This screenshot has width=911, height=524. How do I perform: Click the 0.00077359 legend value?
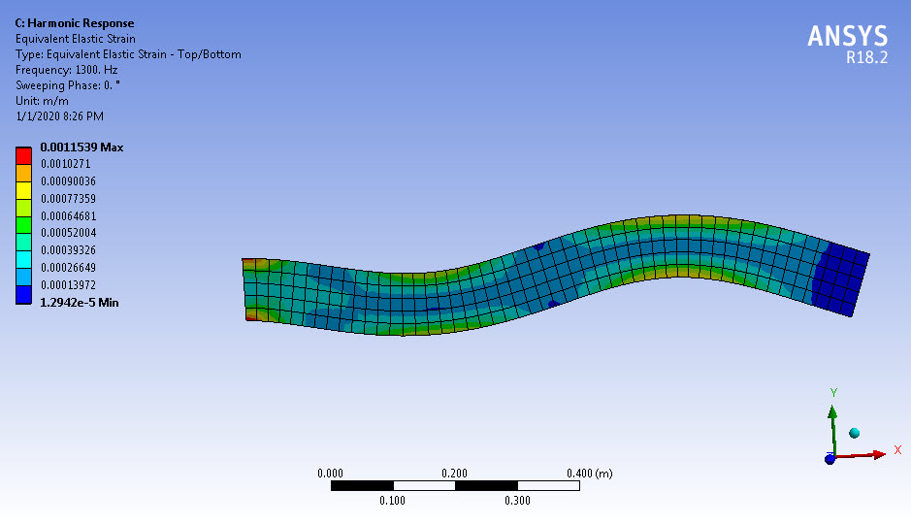click(x=68, y=199)
